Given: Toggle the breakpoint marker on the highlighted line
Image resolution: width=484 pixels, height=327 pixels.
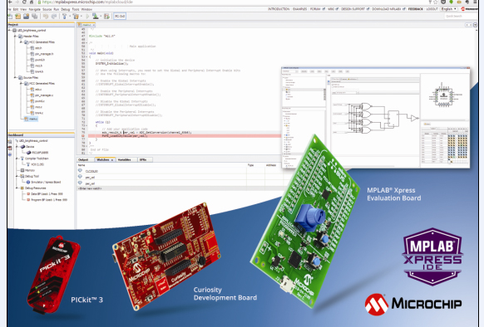Looking at the screenshot, I should click(82, 136).
